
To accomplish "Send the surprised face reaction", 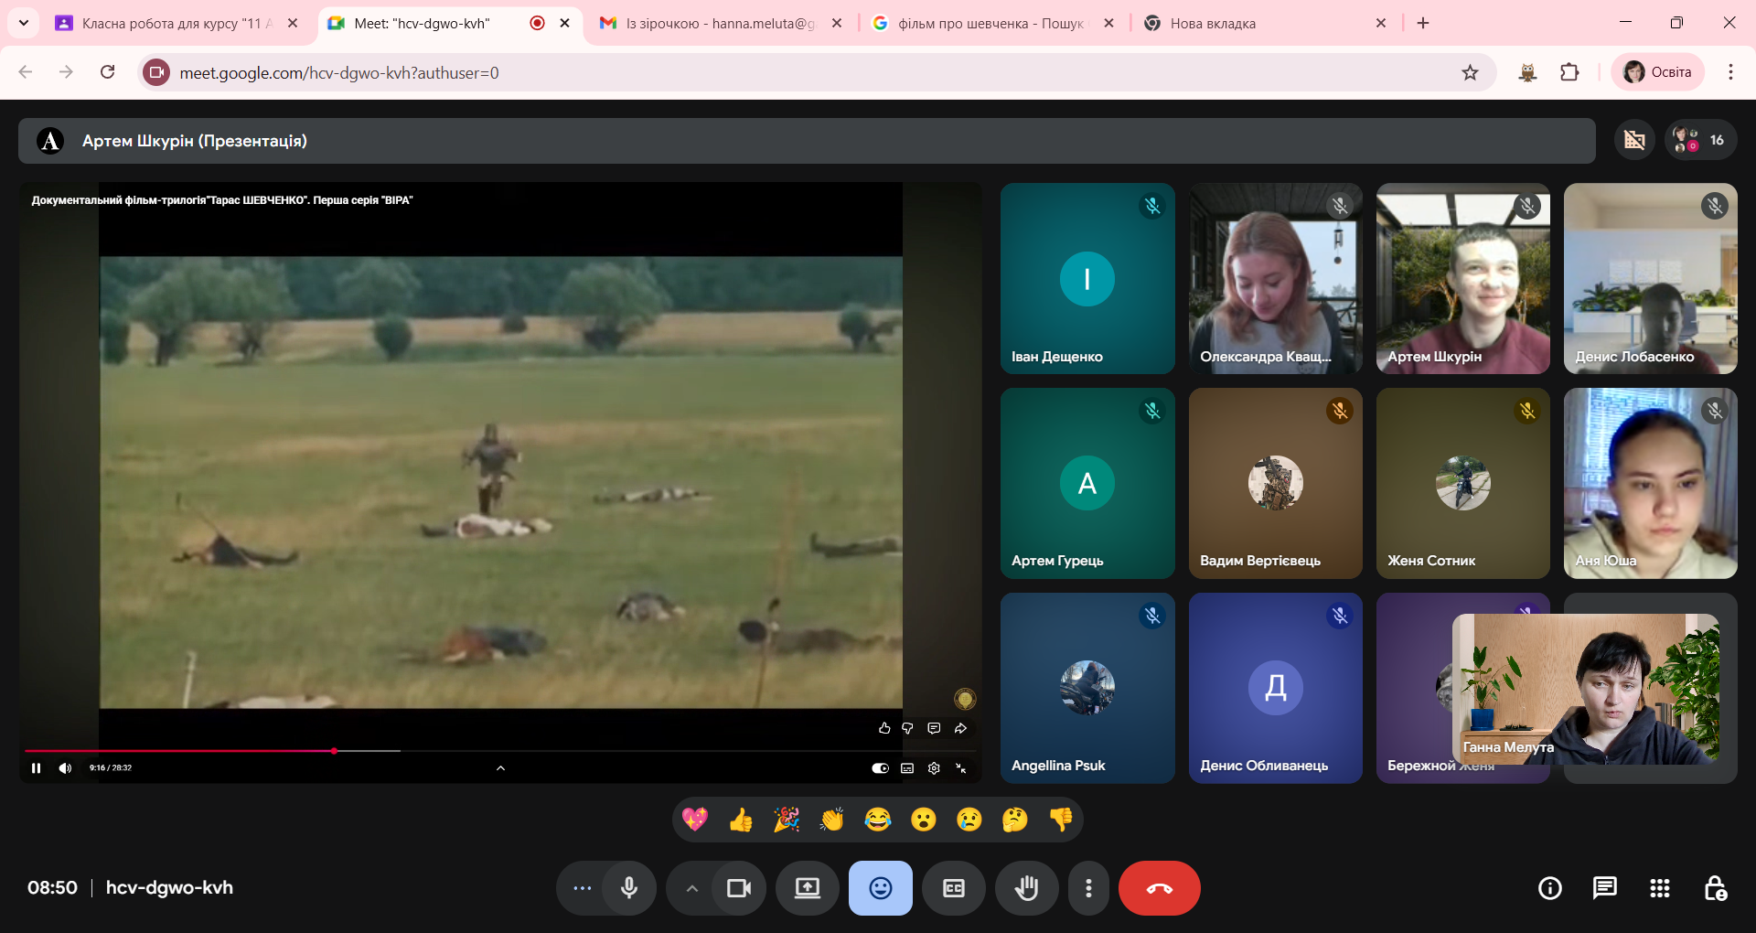I will [x=924, y=820].
